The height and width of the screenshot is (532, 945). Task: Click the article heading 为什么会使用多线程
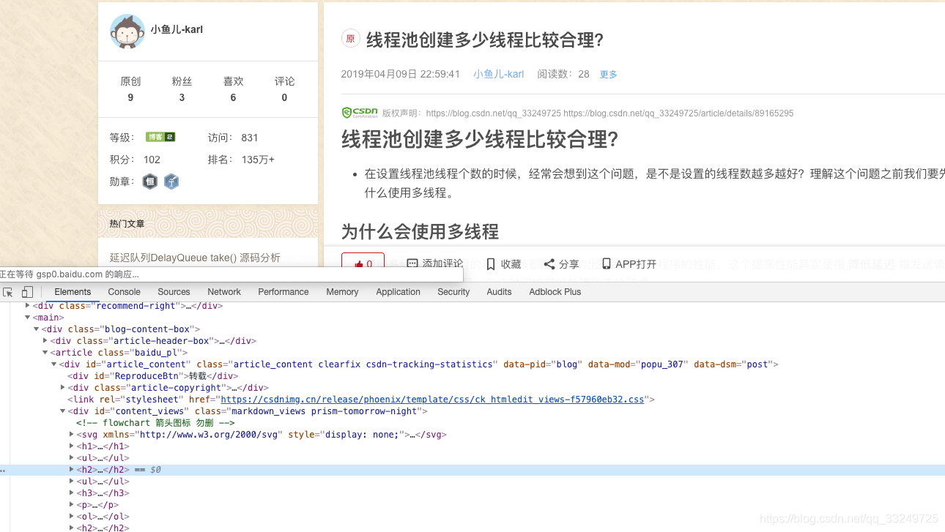pos(420,231)
